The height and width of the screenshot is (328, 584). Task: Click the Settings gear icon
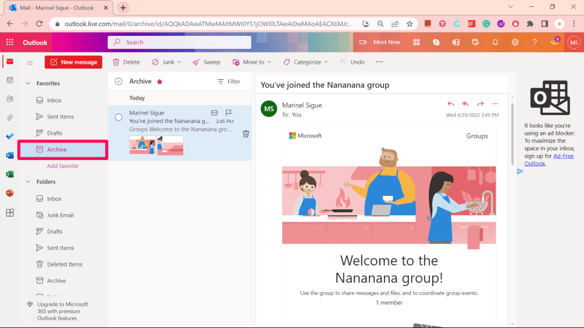pos(515,42)
